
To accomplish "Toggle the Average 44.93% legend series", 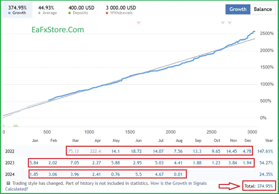I will click(47, 10).
